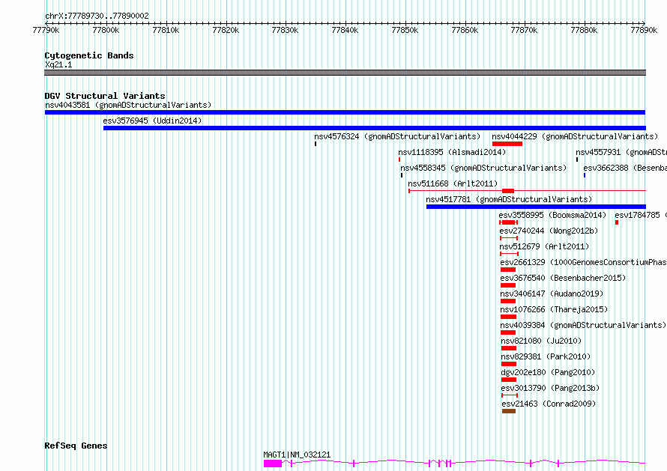Click the chrX:77789730..77890002 region label

tap(97, 16)
